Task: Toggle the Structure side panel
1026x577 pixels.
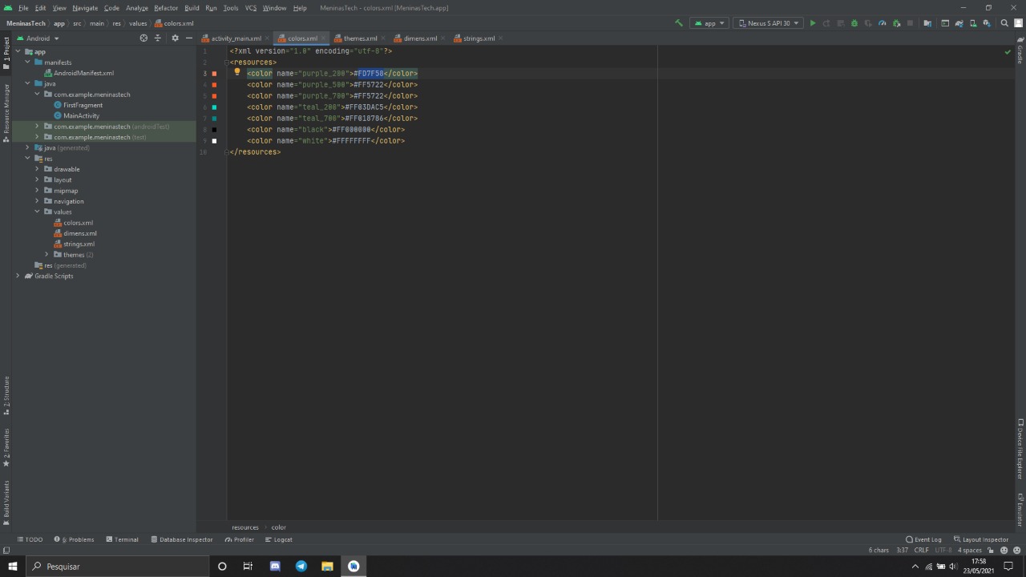Action: tap(6, 396)
